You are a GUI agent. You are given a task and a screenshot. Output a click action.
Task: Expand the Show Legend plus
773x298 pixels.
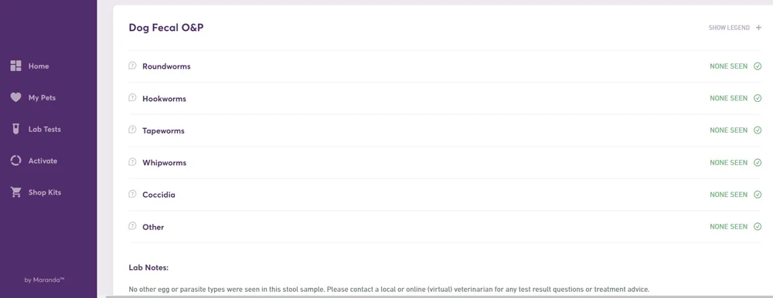[759, 28]
